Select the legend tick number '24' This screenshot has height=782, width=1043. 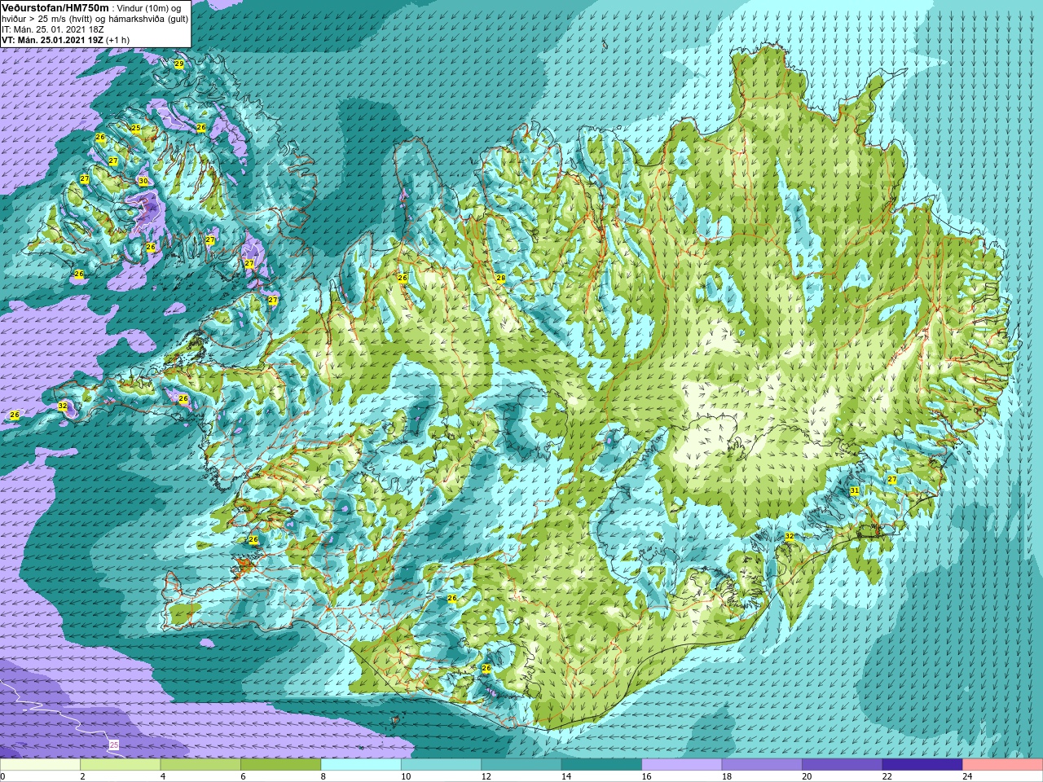(967, 776)
